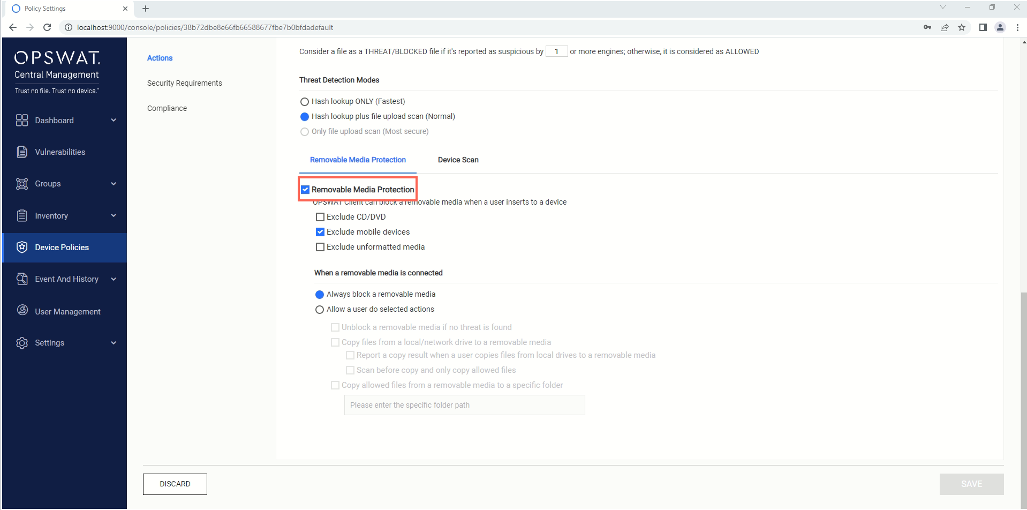Switch to Device Scan tab
The image size is (1027, 510).
point(458,160)
